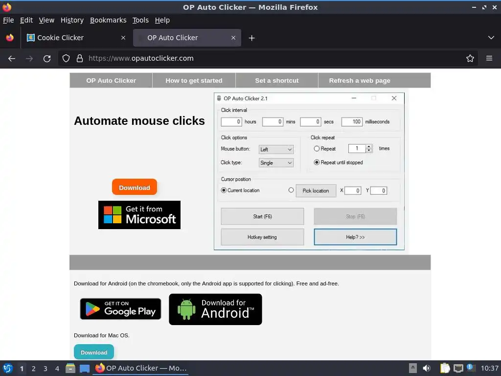Open a new tab with the plus icon

click(252, 38)
